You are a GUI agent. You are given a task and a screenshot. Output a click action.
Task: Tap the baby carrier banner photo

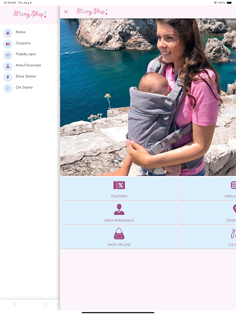click(148, 97)
